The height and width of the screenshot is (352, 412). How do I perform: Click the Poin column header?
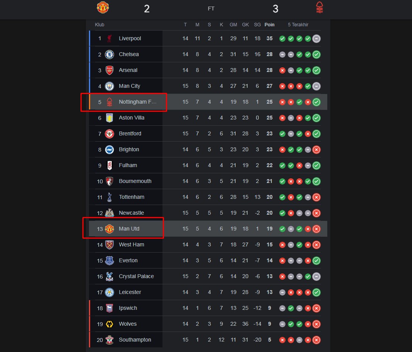coord(269,25)
